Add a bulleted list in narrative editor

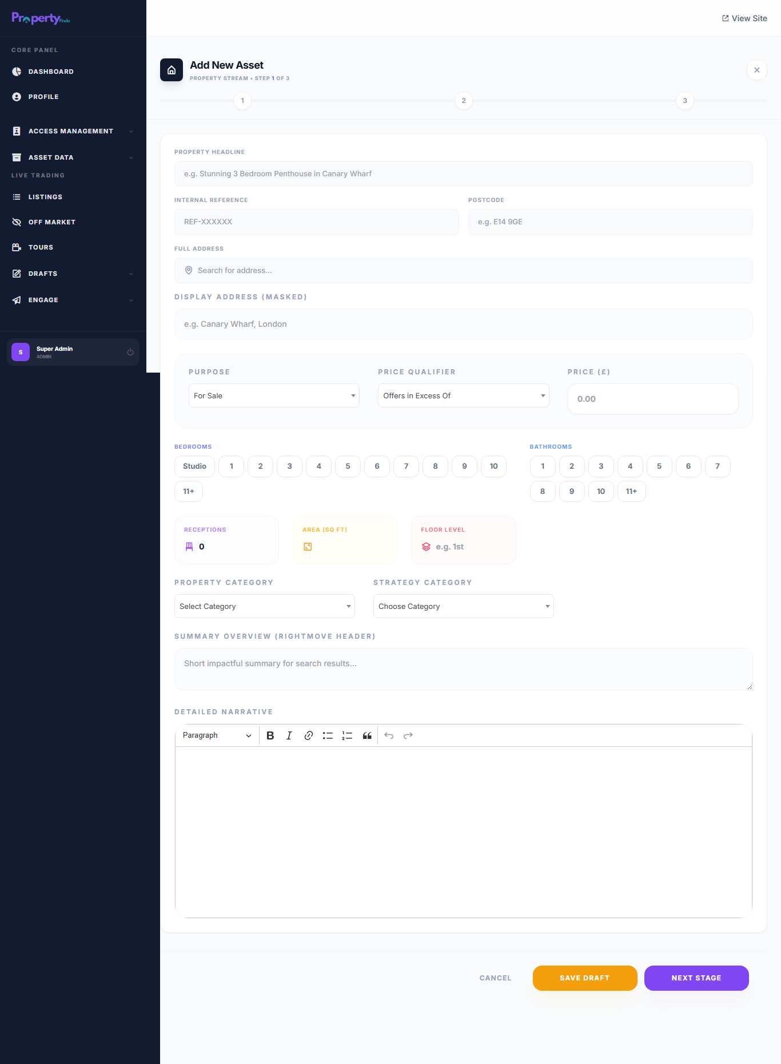[x=328, y=735]
